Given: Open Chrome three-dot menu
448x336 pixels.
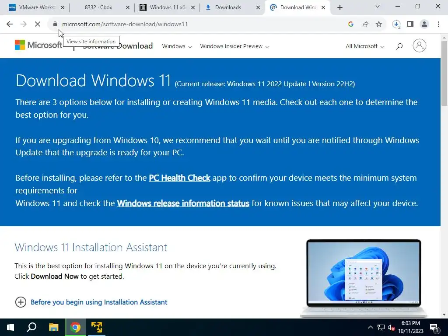Looking at the screenshot, I should (438, 24).
